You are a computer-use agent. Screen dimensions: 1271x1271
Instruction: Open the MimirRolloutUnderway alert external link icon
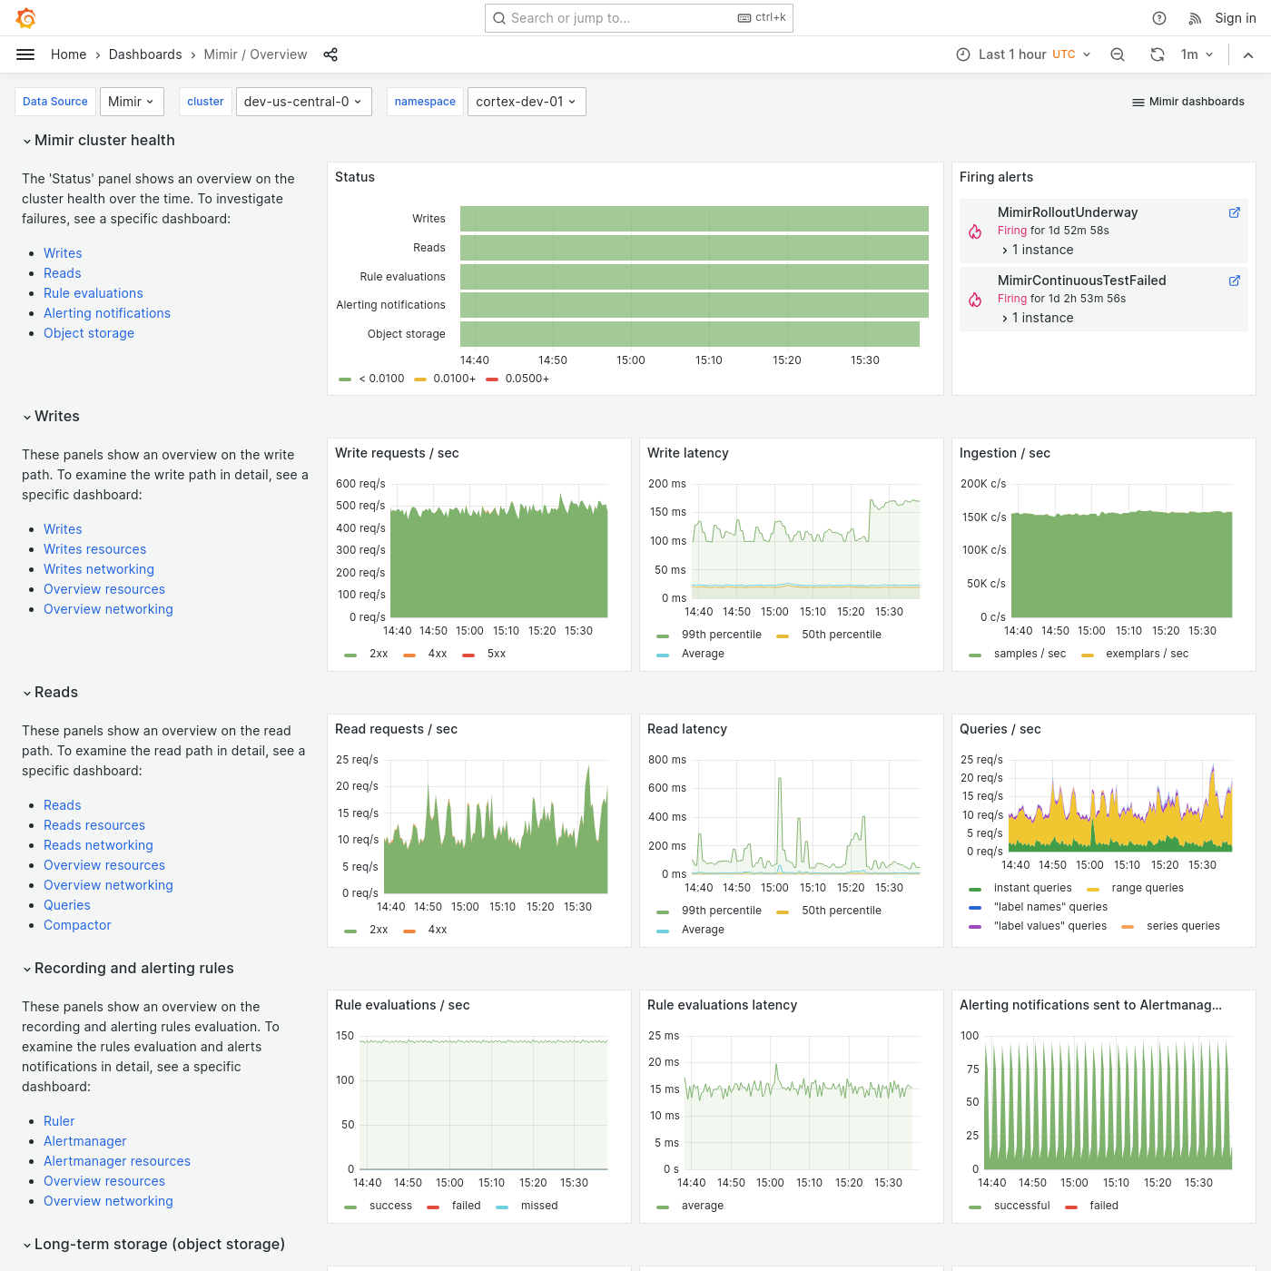click(x=1234, y=212)
